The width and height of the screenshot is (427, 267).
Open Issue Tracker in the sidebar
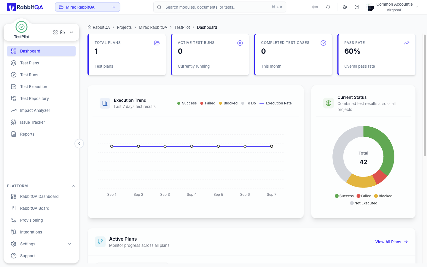41,122
